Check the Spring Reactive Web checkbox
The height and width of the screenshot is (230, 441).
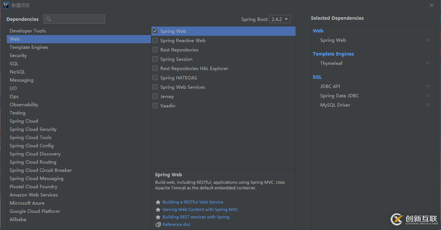click(x=155, y=40)
